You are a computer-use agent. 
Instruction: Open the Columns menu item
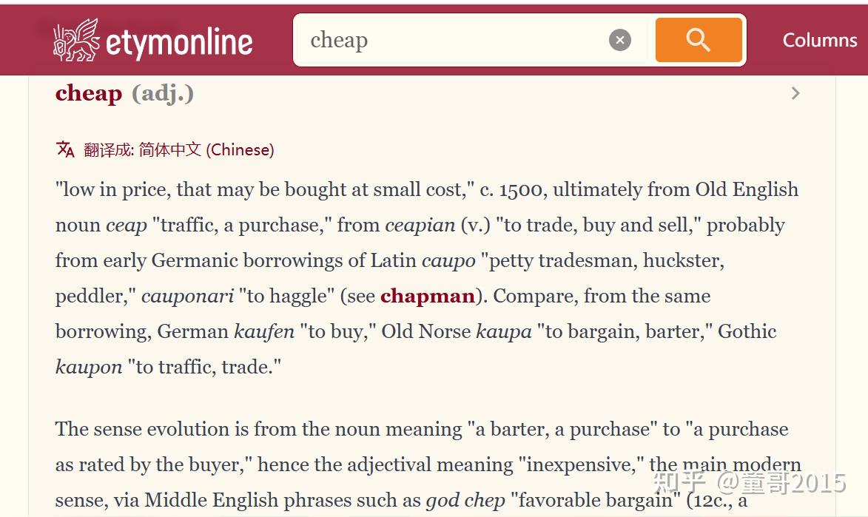[820, 40]
